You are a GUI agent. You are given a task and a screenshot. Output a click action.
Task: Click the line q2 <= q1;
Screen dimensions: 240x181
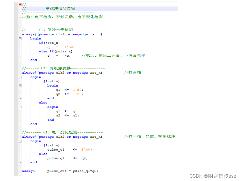click(68, 115)
